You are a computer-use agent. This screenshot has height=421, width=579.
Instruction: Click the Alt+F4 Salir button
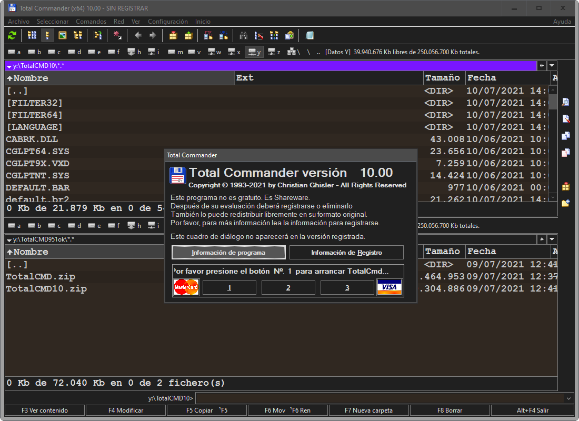(533, 410)
